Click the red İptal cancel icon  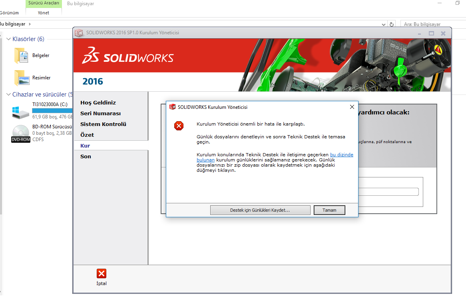coord(102,273)
